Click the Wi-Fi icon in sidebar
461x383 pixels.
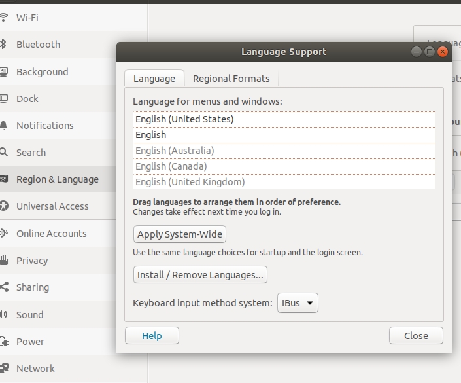(3, 18)
